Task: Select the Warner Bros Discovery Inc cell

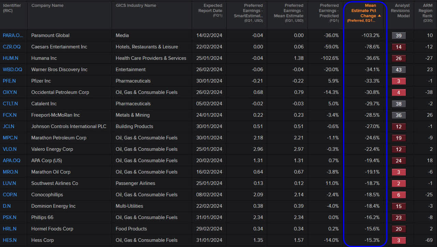Action: tap(59, 69)
